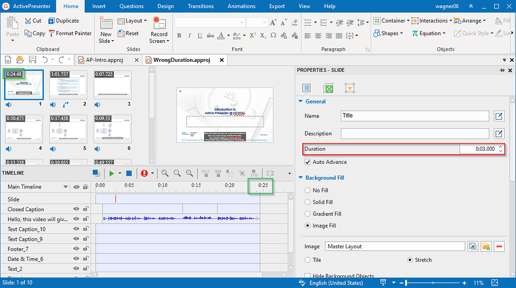The height and width of the screenshot is (288, 516).
Task: Open the Layout dropdown
Action: tap(133, 21)
